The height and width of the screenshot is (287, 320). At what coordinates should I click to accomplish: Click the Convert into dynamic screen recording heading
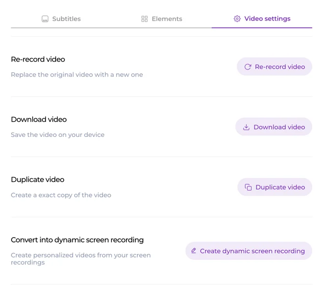(x=77, y=240)
